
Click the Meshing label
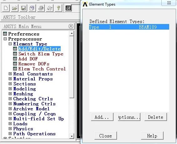pyautogui.click(x=23, y=94)
